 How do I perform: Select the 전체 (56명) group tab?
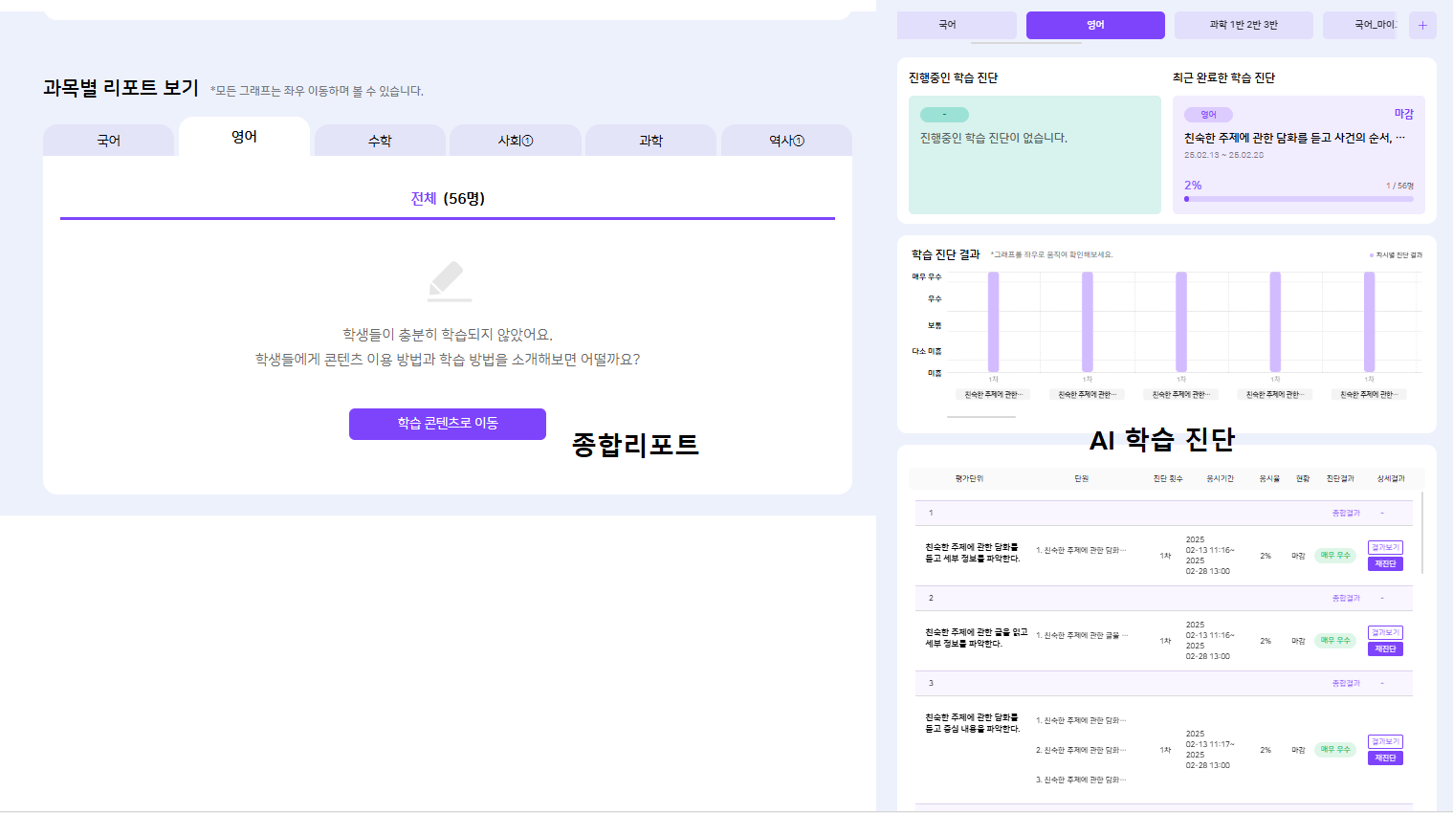(x=448, y=199)
